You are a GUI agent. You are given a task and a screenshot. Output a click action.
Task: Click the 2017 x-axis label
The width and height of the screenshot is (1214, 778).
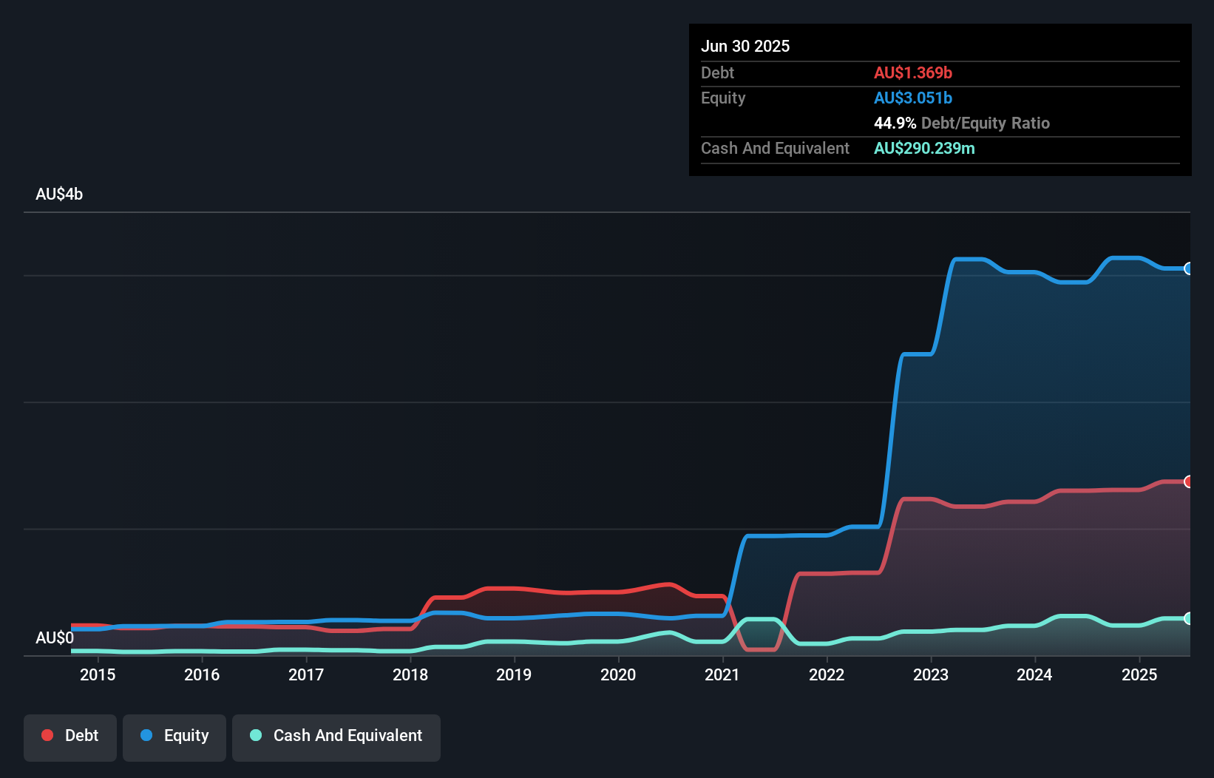click(x=306, y=674)
